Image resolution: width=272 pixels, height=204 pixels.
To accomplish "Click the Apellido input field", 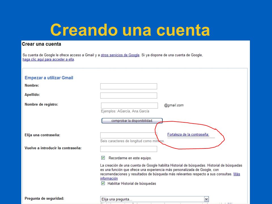I will (129, 95).
